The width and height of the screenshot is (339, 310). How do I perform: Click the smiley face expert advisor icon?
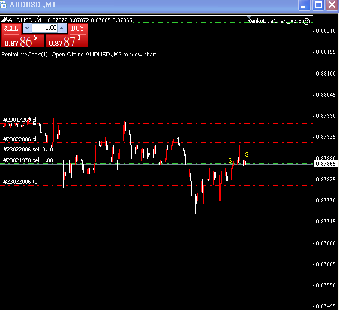pos(307,21)
